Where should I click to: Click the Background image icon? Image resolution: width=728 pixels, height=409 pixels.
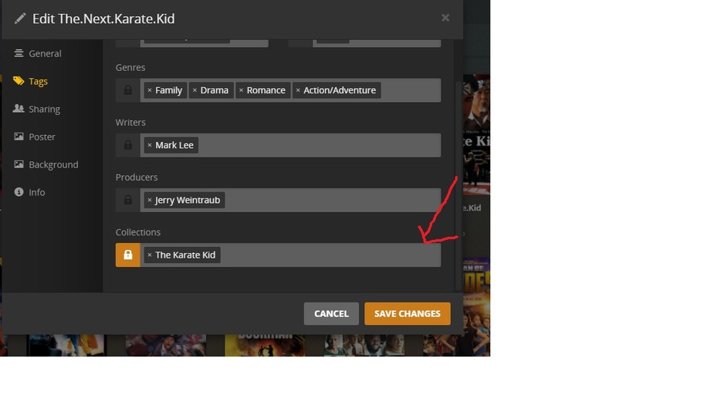[19, 164]
